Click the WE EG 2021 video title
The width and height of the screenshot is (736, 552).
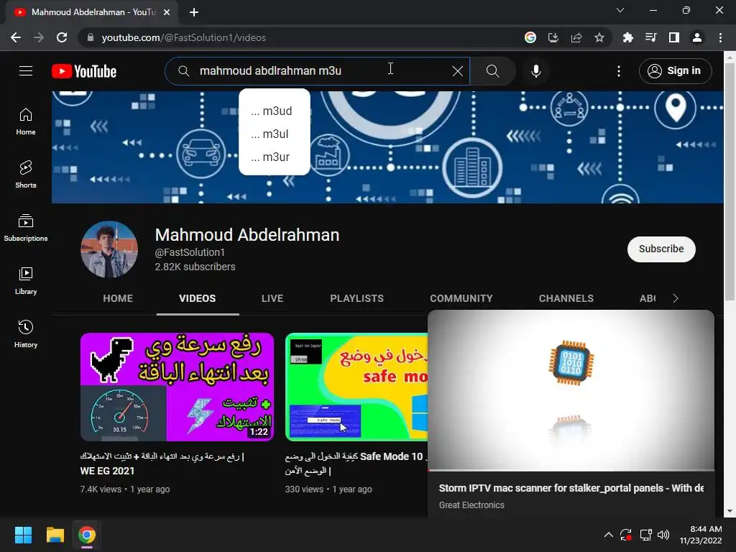click(x=162, y=464)
